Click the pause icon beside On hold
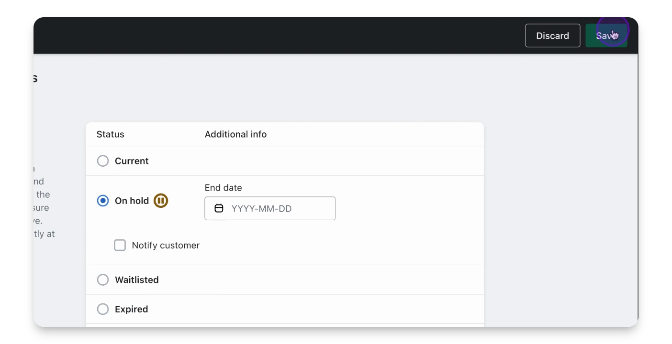Viewport: 672px width, 344px height. [161, 201]
